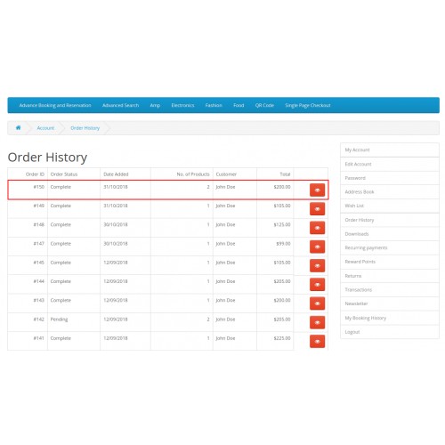
Task: Open order #143 view button
Action: (x=317, y=303)
